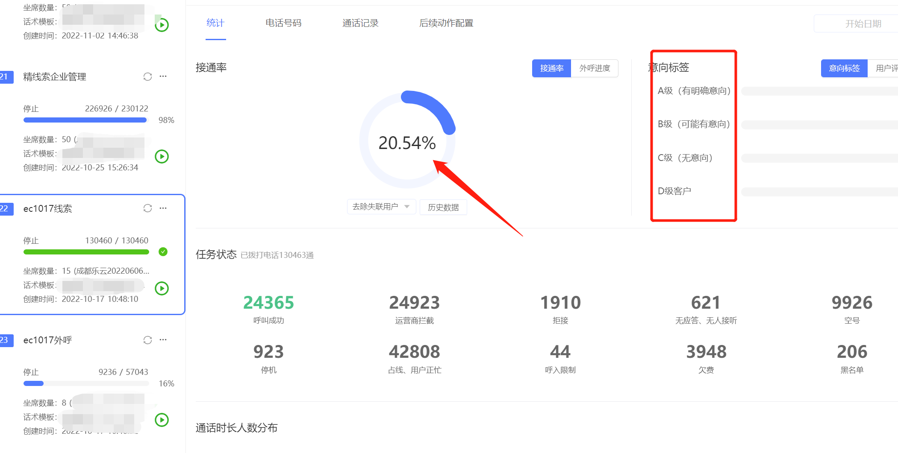Start the ec1017外呼 task with play icon

click(162, 420)
